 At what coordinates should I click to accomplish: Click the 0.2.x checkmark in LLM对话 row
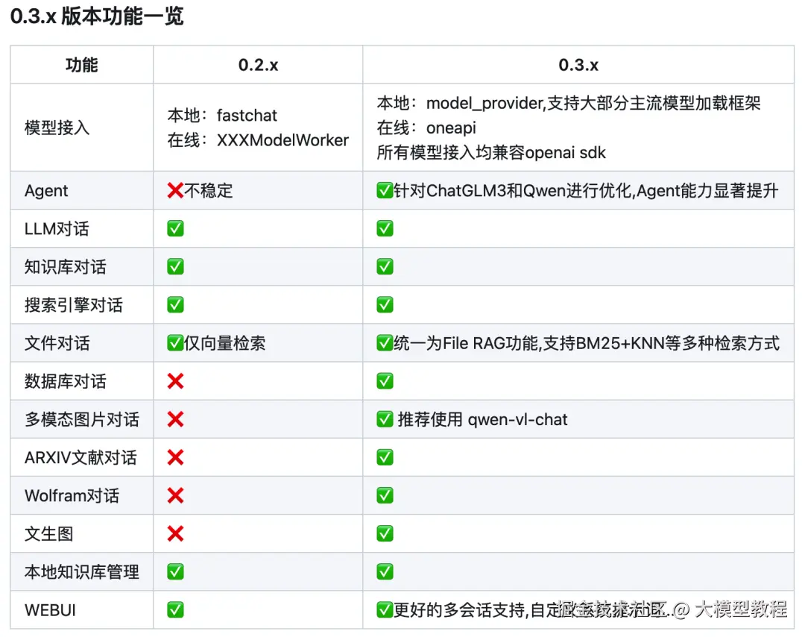click(175, 229)
